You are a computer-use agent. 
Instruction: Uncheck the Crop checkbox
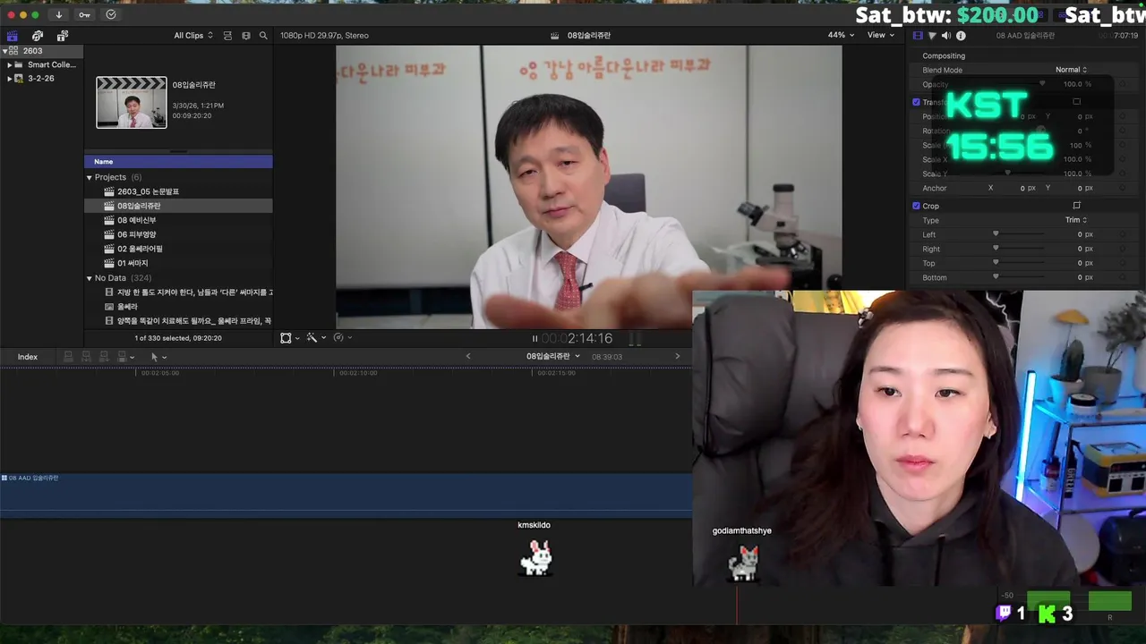(916, 206)
